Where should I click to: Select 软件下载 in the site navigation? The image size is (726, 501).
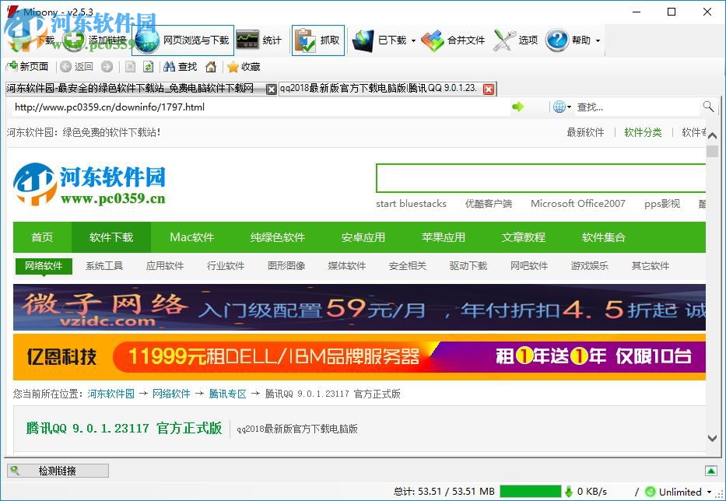[110, 237]
